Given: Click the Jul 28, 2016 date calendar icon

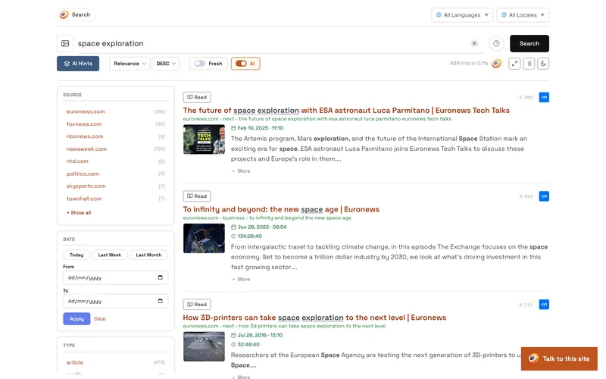Looking at the screenshot, I should [233, 335].
